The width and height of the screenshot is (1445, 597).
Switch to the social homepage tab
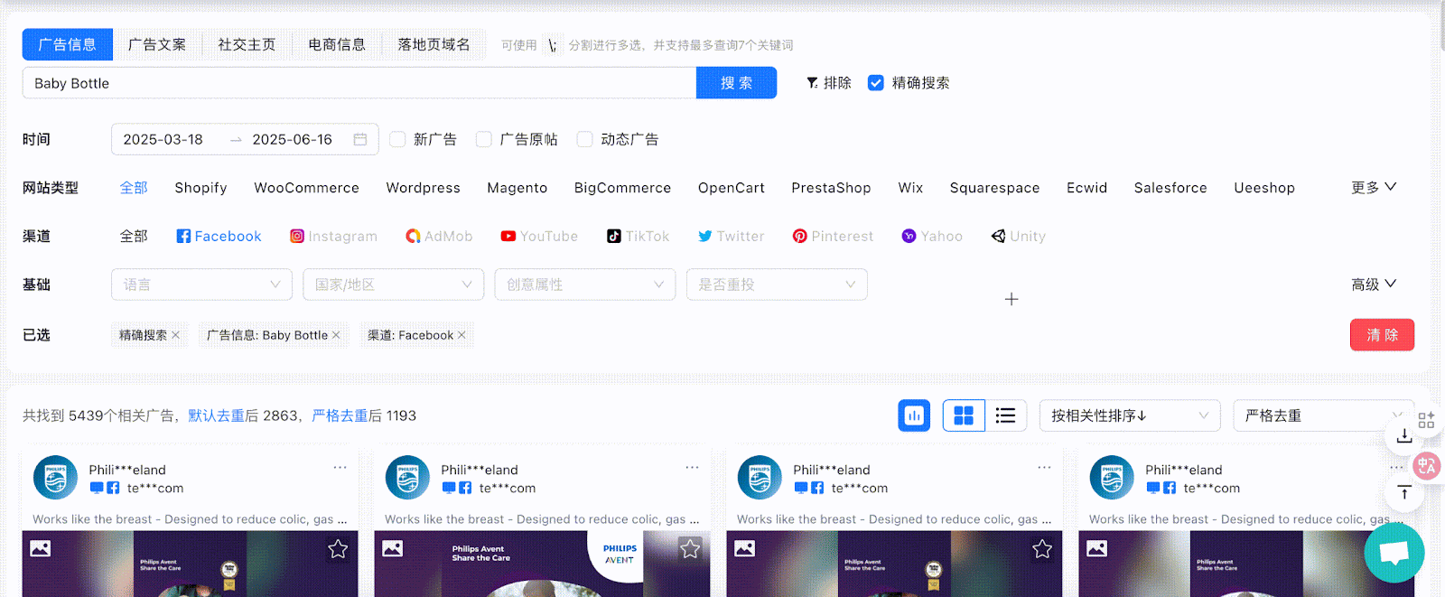[x=247, y=44]
